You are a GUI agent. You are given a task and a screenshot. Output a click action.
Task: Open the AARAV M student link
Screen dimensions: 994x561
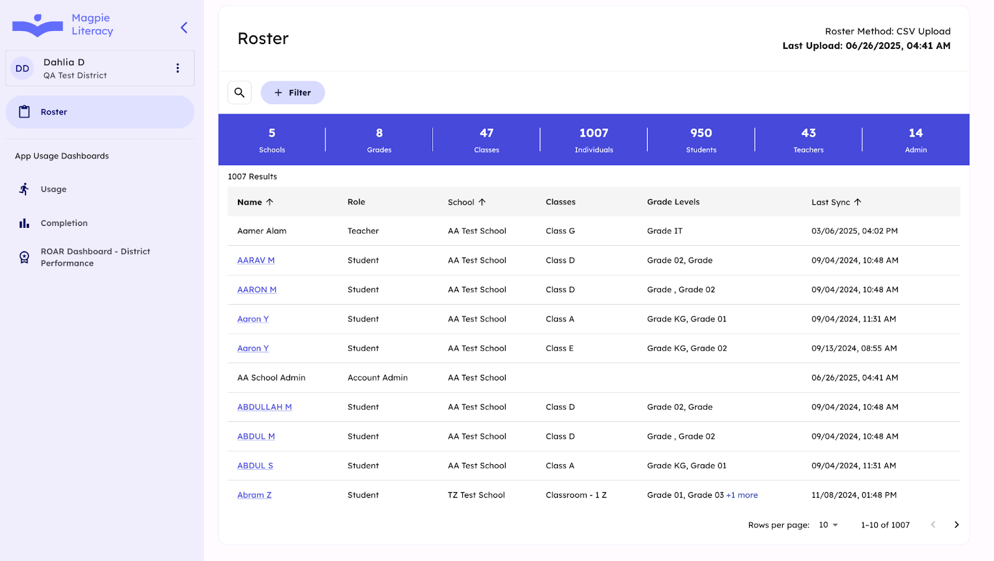(x=256, y=261)
